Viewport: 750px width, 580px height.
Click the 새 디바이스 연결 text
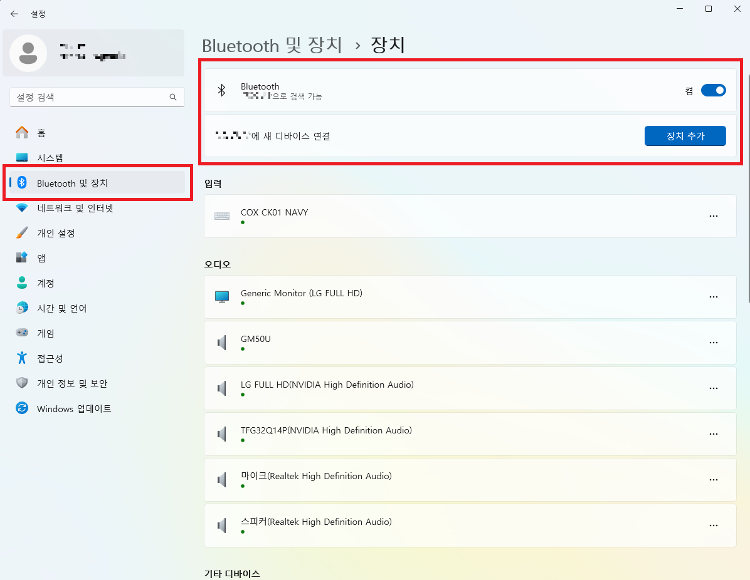point(297,136)
